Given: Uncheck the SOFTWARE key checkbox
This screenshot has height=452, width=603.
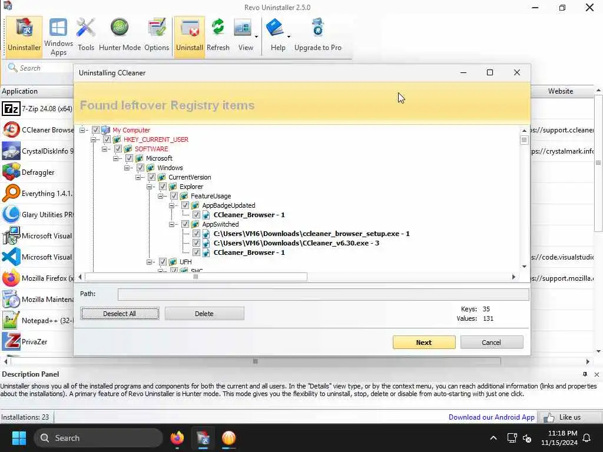Looking at the screenshot, I should (118, 149).
